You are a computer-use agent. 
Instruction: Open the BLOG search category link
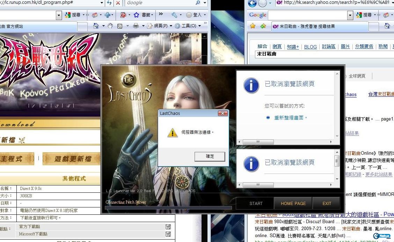pos(310,47)
